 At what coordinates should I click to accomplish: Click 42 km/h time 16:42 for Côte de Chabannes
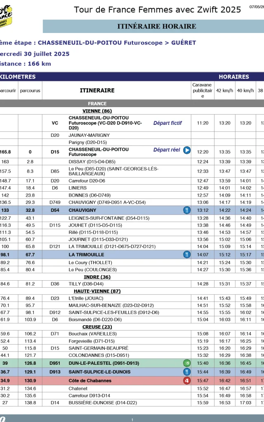(224, 380)
